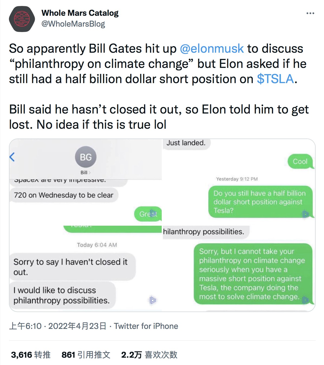324x365 pixels.
Task: Open the Twitter for iPhone source link
Action: tap(146, 326)
